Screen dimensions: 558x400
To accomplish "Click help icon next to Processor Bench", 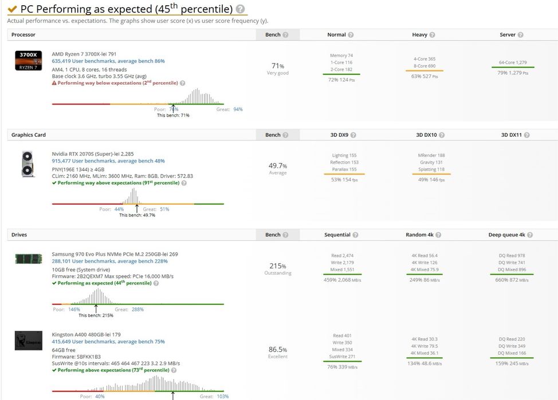I will tap(285, 35).
